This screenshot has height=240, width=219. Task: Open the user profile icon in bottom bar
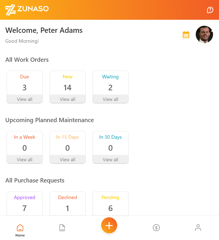(x=198, y=228)
